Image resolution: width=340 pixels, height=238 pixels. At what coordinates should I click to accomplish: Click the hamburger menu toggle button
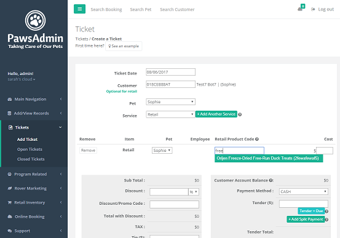coord(79,9)
